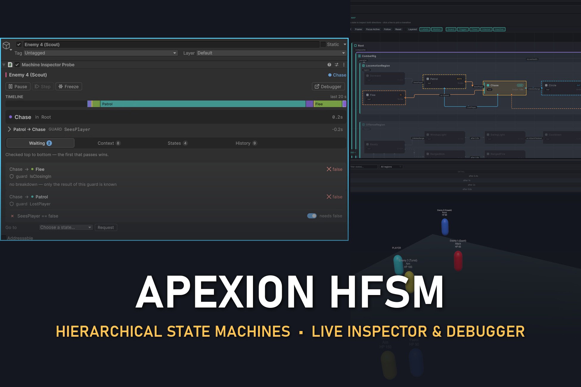This screenshot has width=581, height=387.
Task: Open the Choose a state dropdown
Action: 66,227
